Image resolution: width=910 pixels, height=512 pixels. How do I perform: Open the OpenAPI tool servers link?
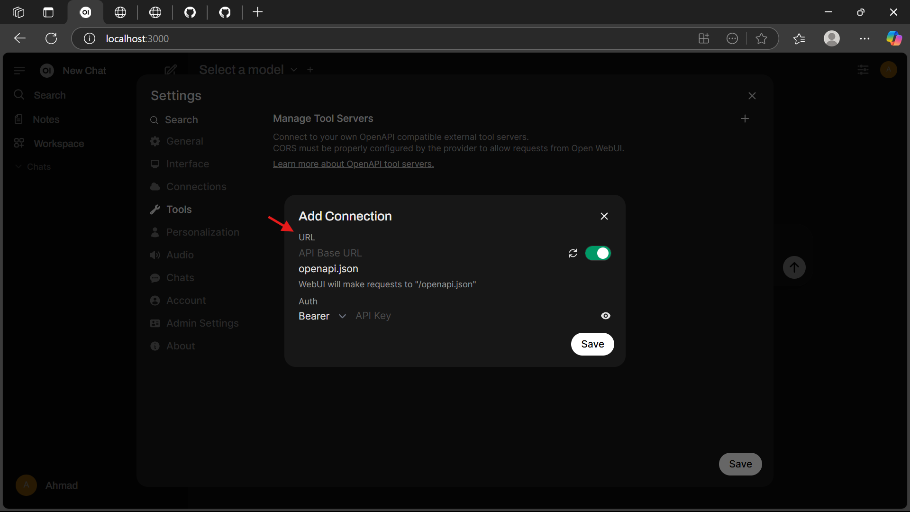(353, 164)
